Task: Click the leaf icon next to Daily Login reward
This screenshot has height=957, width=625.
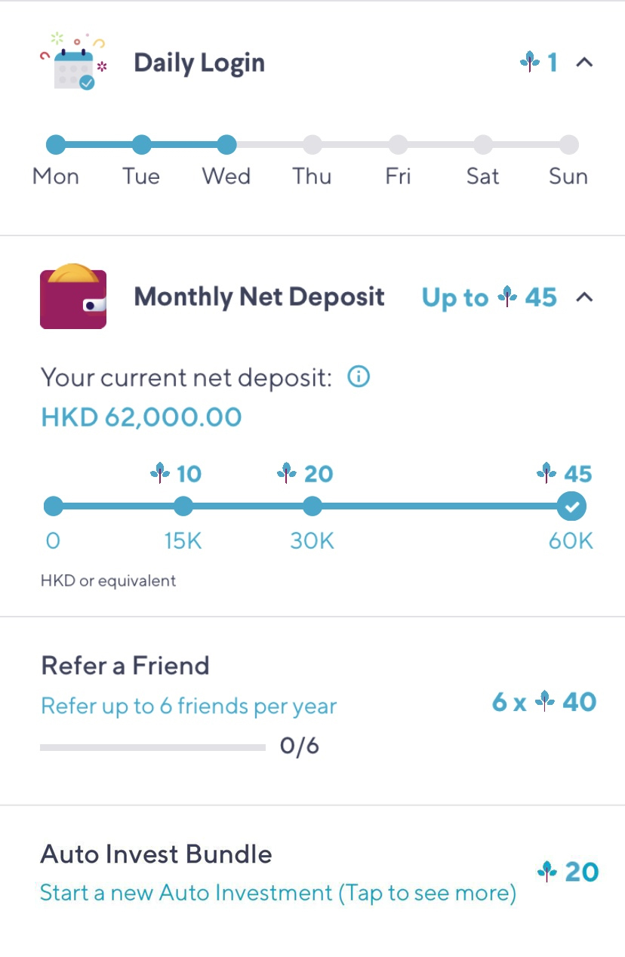Action: click(530, 62)
